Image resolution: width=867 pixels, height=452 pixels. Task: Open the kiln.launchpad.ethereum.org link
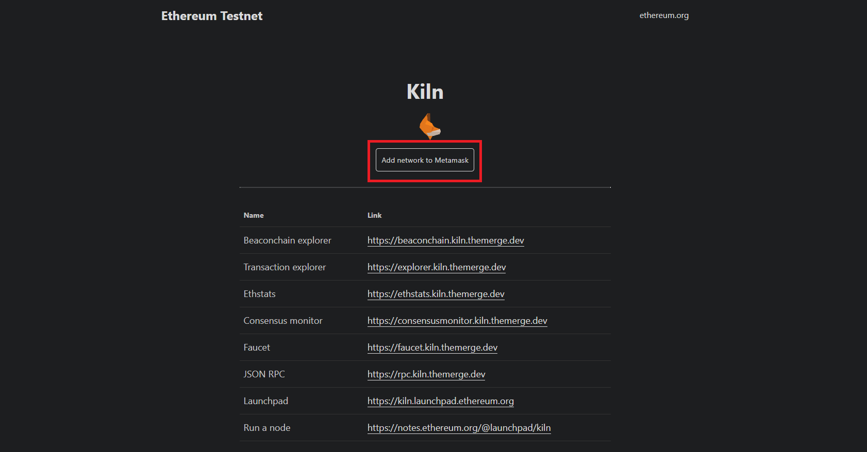pyautogui.click(x=441, y=401)
